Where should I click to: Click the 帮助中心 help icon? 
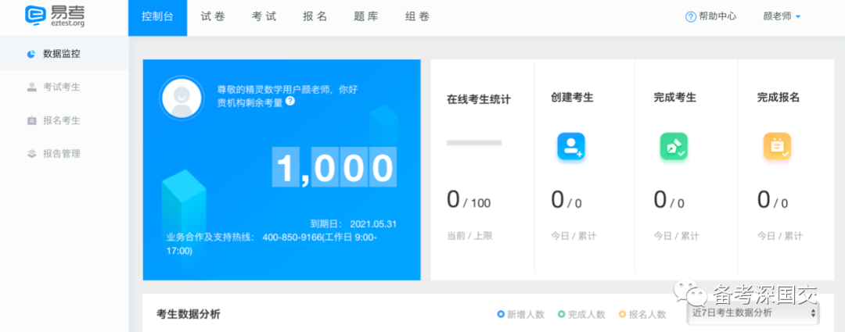[x=691, y=16]
